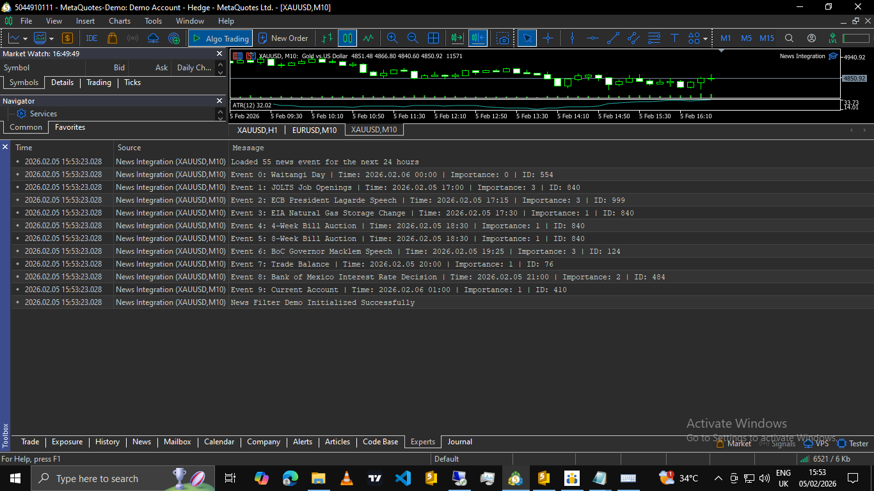Screen dimensions: 874x491
Task: Switch timeframe to M15
Action: [766, 38]
